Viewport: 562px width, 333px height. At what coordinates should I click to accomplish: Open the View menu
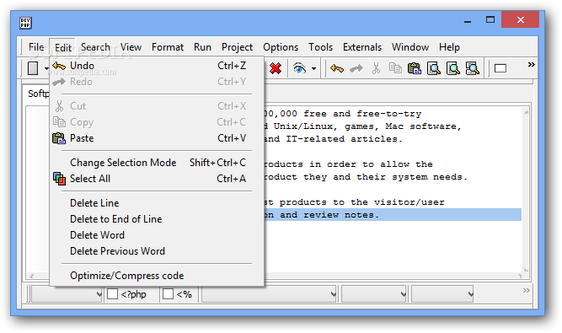click(x=131, y=47)
